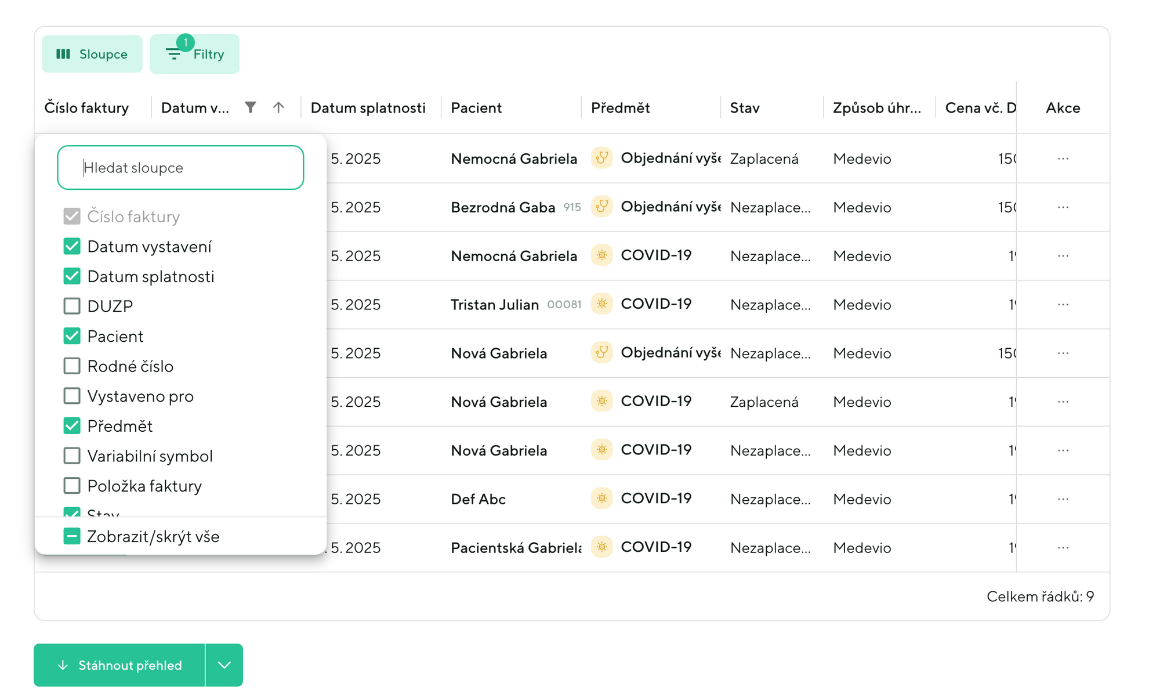Click COVID virus icon in Def Abc row
Viewport: 1160px width, 697px height.
pyautogui.click(x=602, y=499)
